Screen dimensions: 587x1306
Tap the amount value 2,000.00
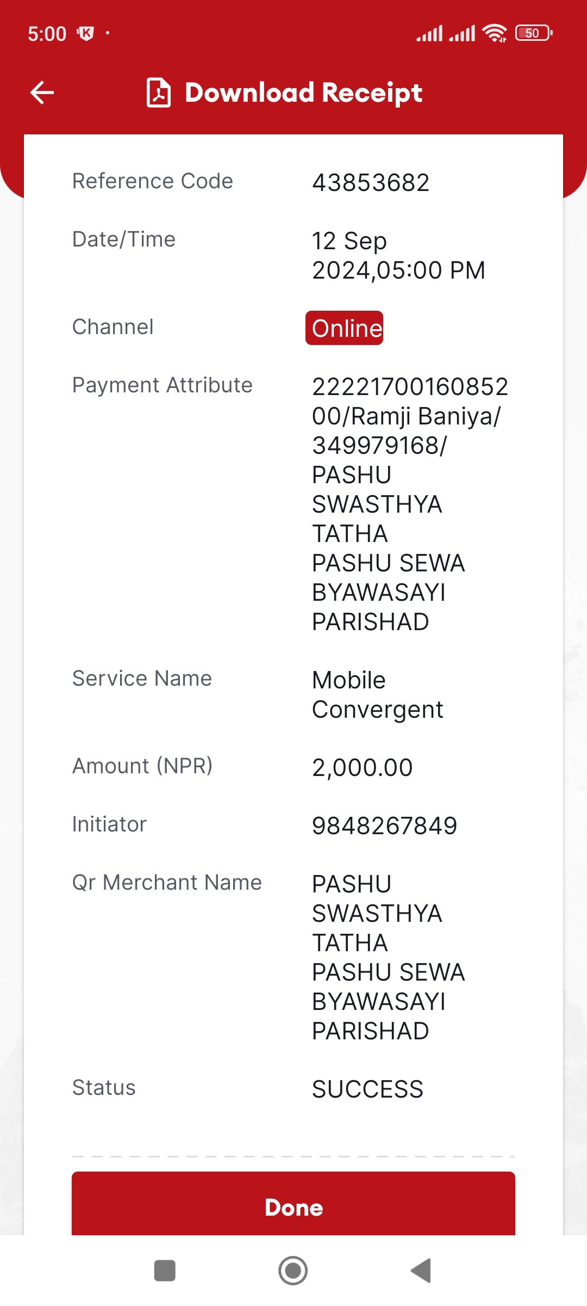[x=363, y=768]
